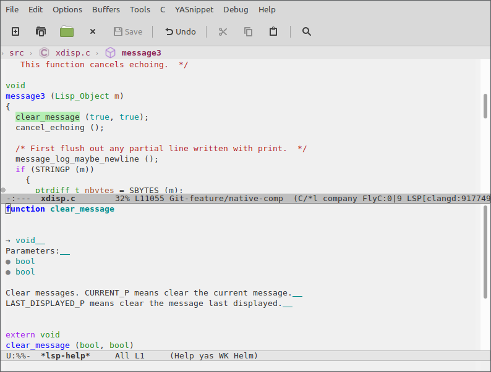This screenshot has width=491, height=372.
Task: Close buffer with the X toolbar icon
Action: (x=93, y=31)
